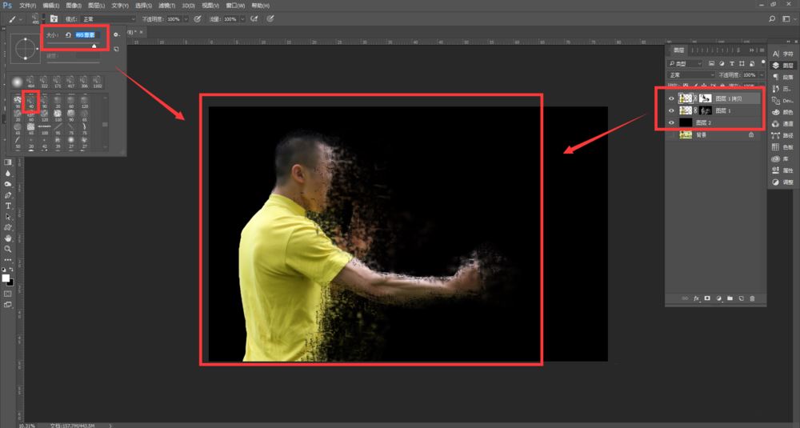Expand the layer blend mode dropdown

(x=691, y=75)
